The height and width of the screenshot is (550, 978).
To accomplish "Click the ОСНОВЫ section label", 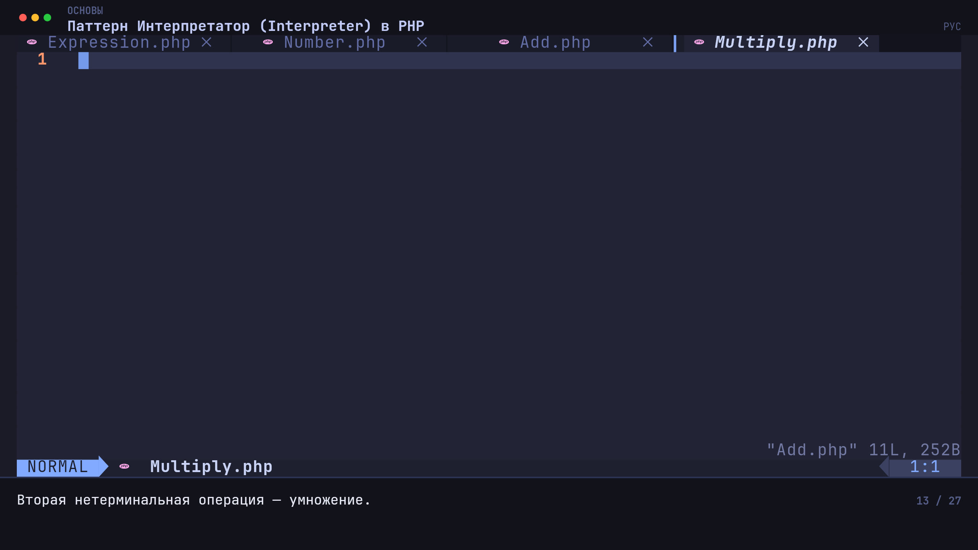I will coord(85,11).
